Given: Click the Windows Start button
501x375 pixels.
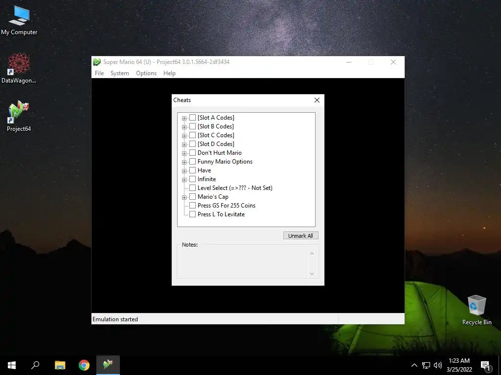Looking at the screenshot, I should click(12, 365).
